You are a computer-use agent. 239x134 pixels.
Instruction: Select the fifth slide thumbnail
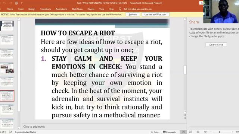(x=7, y=82)
